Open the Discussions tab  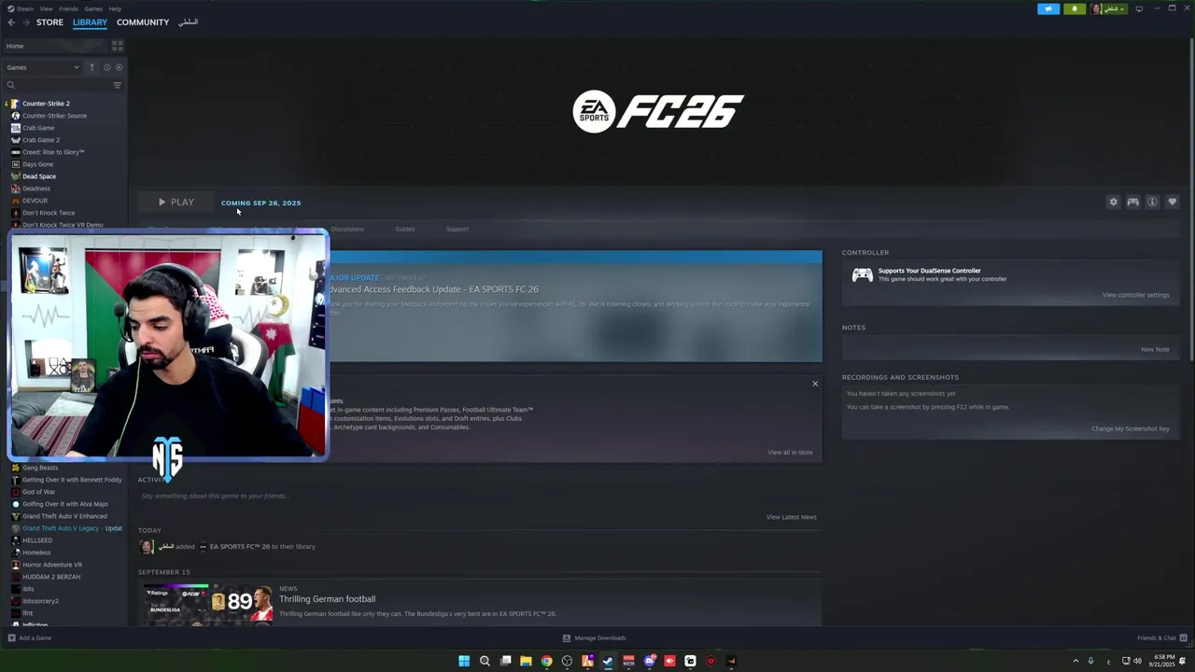347,229
